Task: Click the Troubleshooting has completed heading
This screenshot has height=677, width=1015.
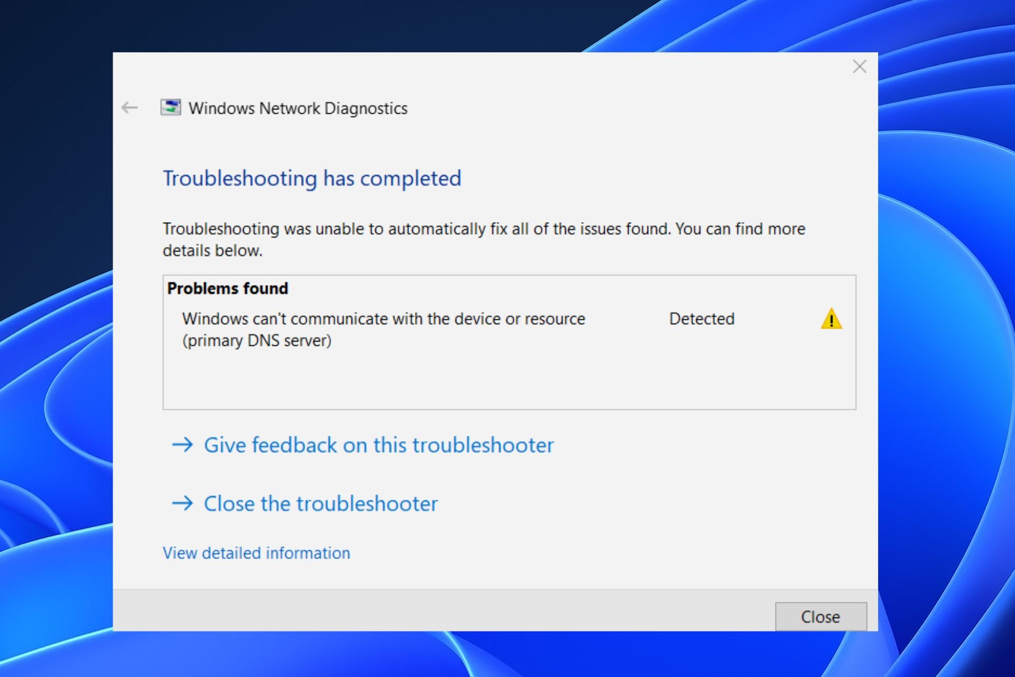Action: [x=312, y=178]
